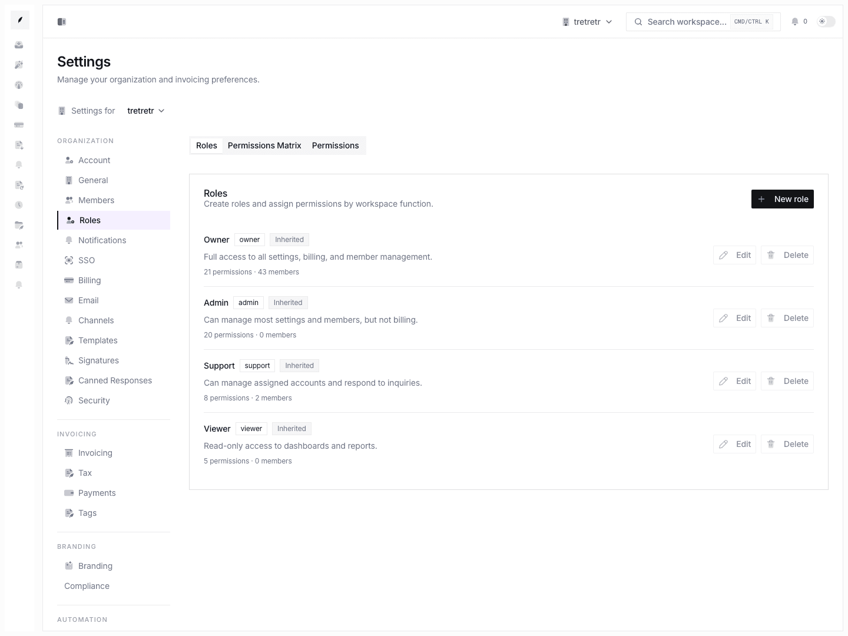Open Signatures via its pen icon
The width and height of the screenshot is (848, 636).
pos(69,360)
